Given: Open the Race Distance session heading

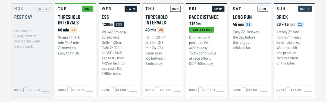Looking at the screenshot, I should (204, 17).
